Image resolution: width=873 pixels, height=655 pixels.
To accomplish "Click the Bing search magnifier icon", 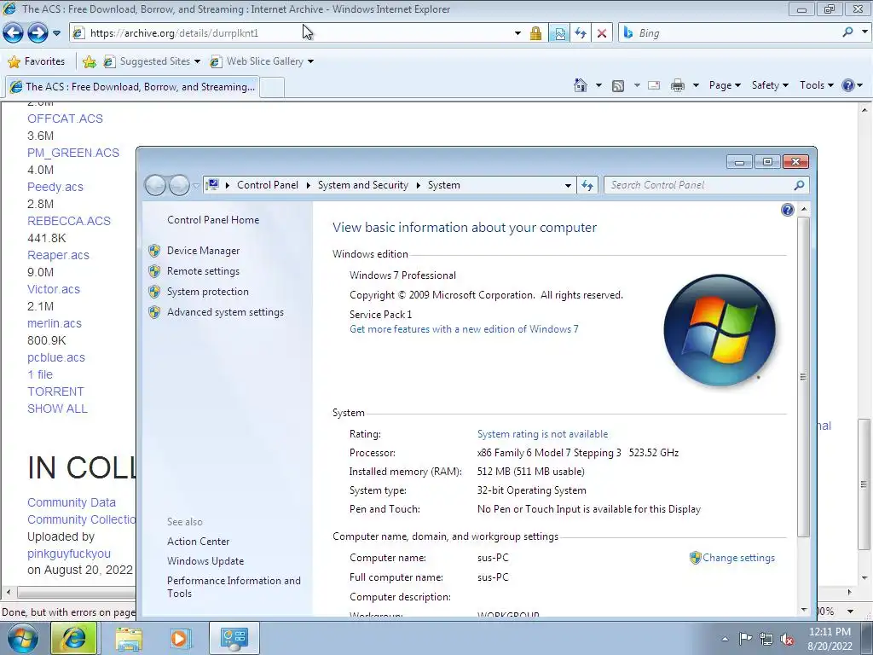I will point(847,32).
